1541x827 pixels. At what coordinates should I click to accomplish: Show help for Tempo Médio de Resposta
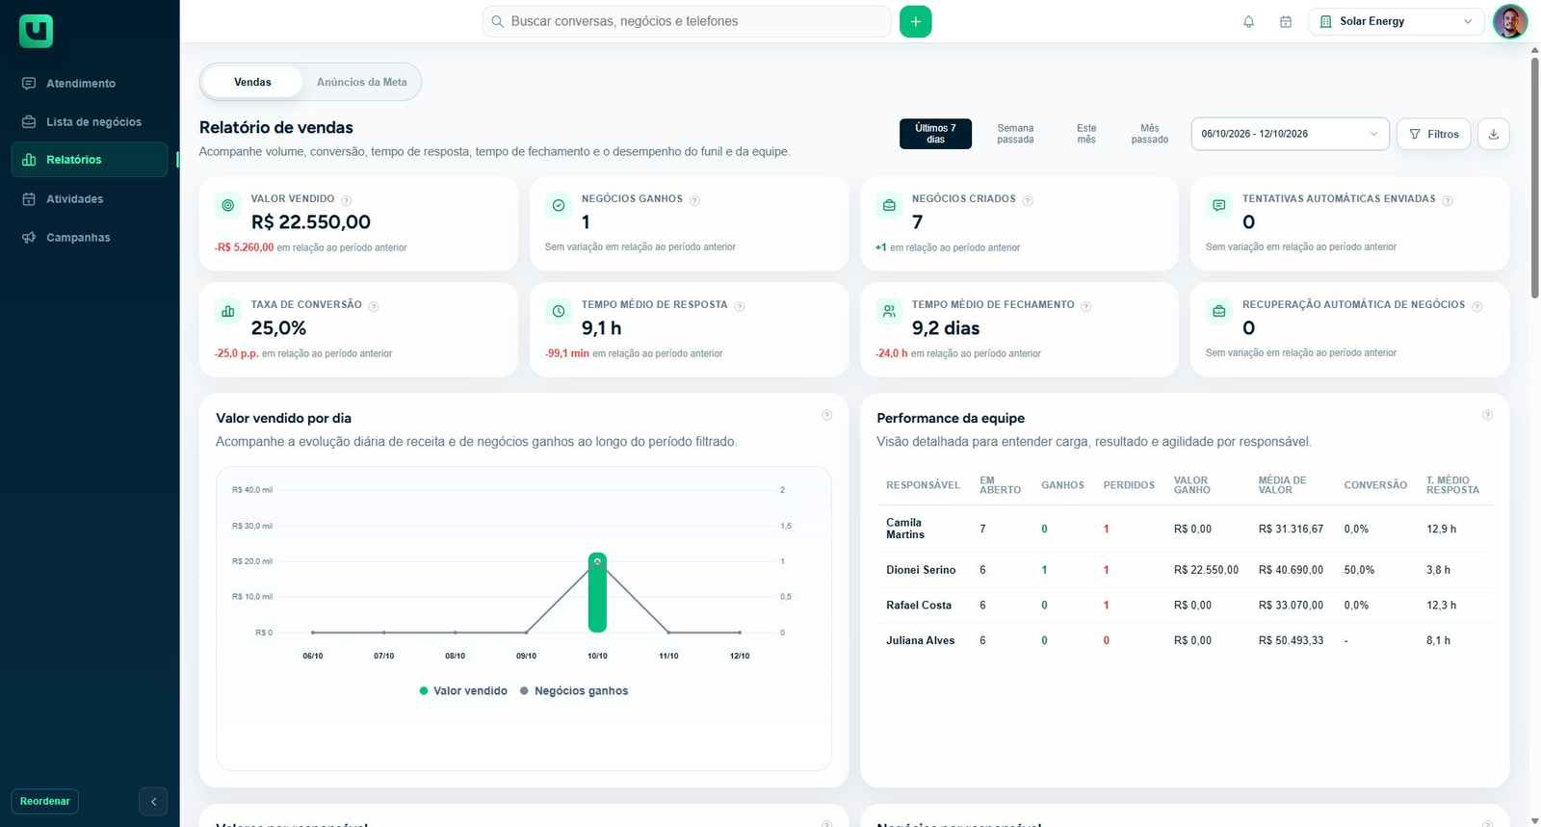(x=740, y=306)
